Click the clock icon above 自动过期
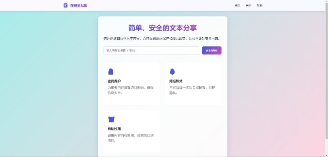Viewport: 328px width, 157px height. tap(111, 119)
